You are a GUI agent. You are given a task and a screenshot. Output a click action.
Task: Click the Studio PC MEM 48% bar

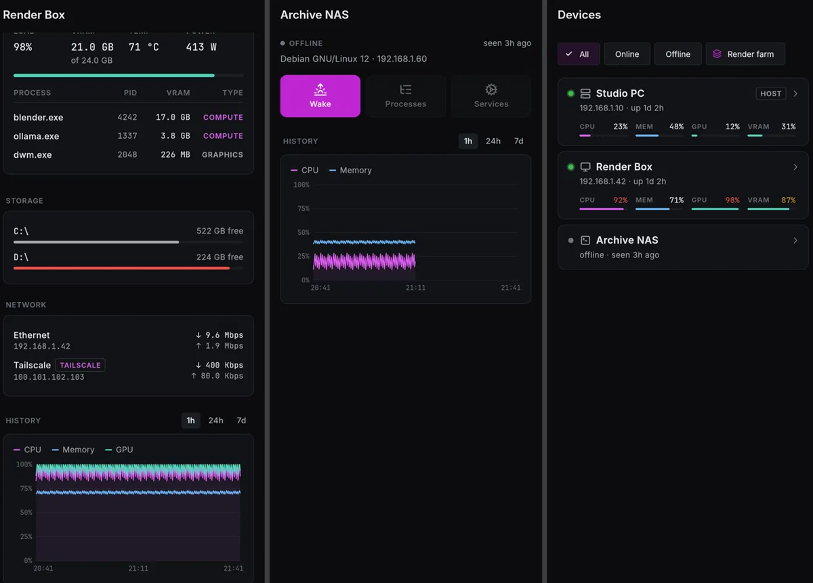tap(660, 135)
